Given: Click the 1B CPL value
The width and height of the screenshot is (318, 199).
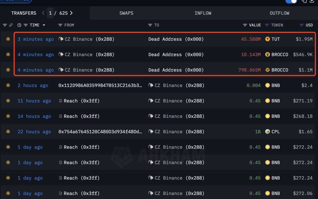Looking at the screenshot, I should tap(258, 132).
